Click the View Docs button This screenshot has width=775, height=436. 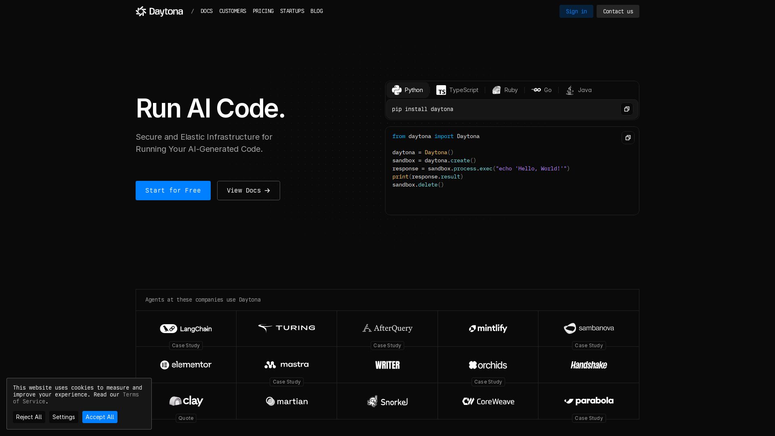[x=248, y=191]
